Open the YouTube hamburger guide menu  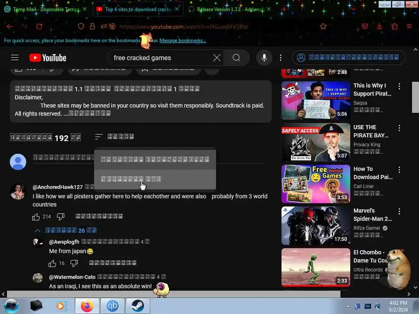pyautogui.click(x=15, y=57)
